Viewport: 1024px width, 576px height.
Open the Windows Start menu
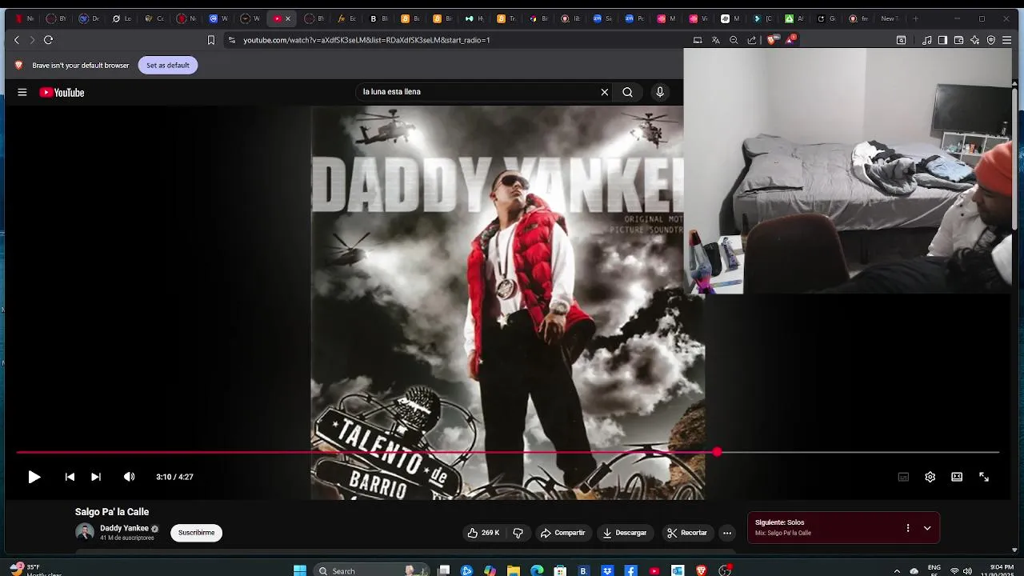coord(299,570)
